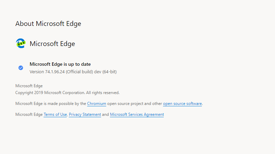Click the large Microsoft Edge title beside logo
The width and height of the screenshot is (275, 154).
tap(52, 44)
